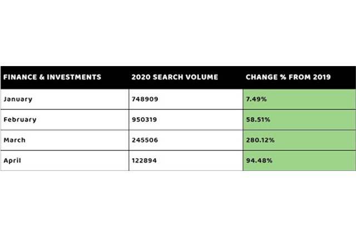
Task: Select the green 58.51% change cell
Action: pyautogui.click(x=299, y=119)
